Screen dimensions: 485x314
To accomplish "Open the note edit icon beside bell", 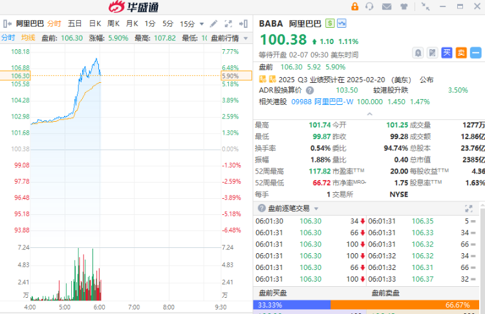I will pos(433,53).
